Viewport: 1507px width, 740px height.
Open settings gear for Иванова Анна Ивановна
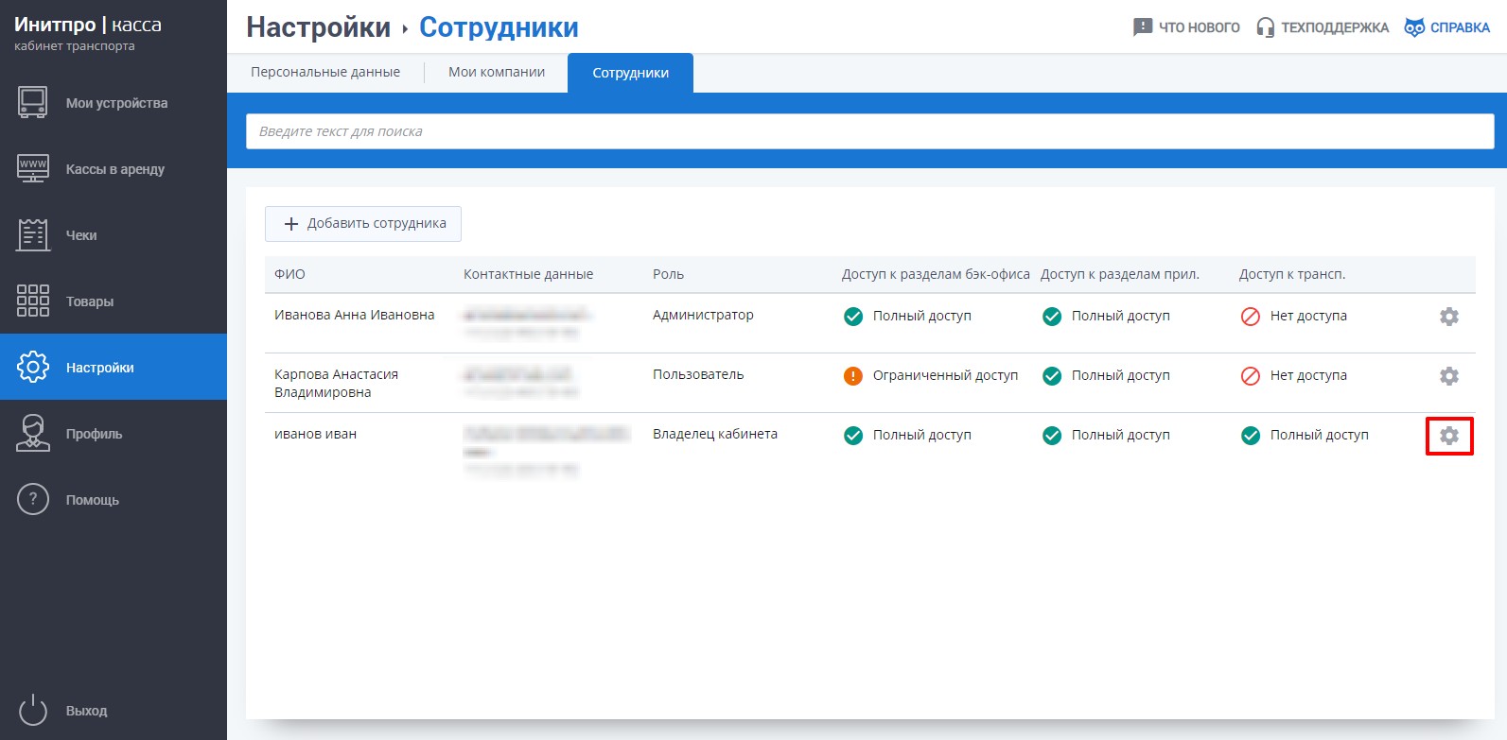coord(1449,317)
